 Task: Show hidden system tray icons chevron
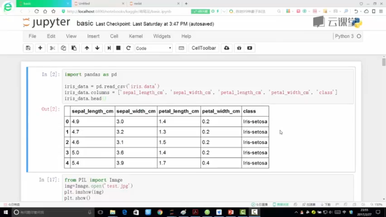296,212
